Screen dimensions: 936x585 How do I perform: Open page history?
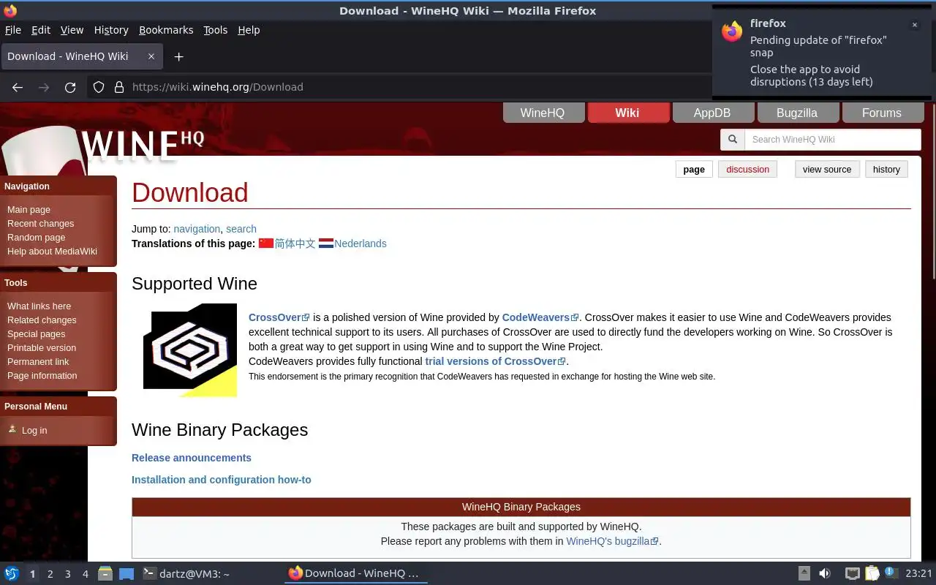[886, 170]
